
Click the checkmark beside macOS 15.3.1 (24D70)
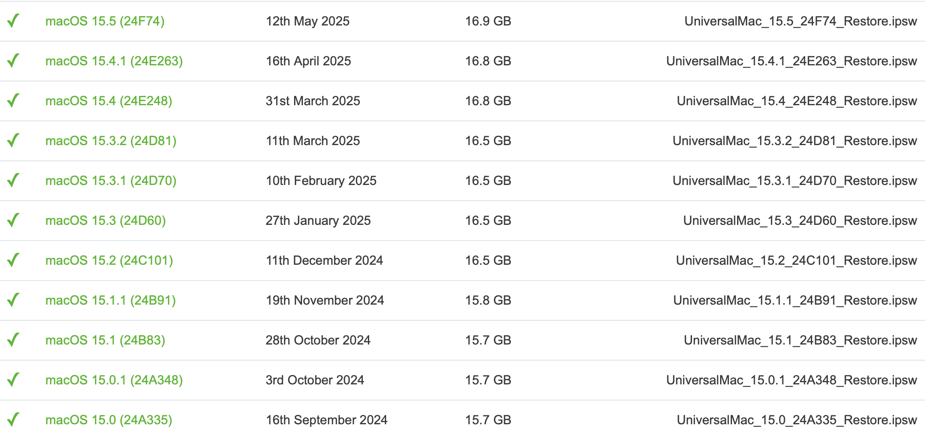14,180
